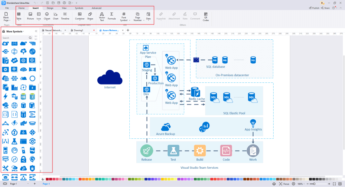The image size is (345, 187).
Task: Choose the empty circle symbol in library
Action: point(32,78)
